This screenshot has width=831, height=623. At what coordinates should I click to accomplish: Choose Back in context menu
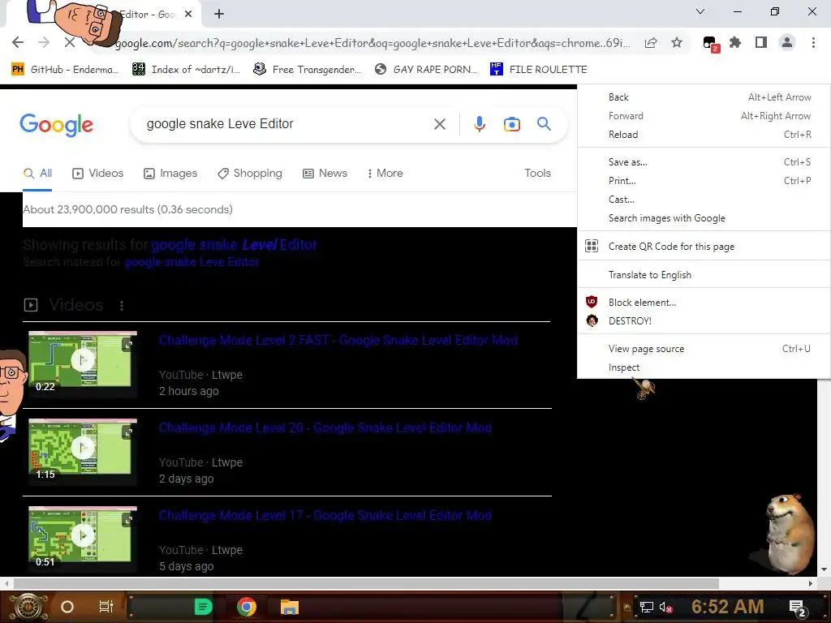(x=704, y=97)
